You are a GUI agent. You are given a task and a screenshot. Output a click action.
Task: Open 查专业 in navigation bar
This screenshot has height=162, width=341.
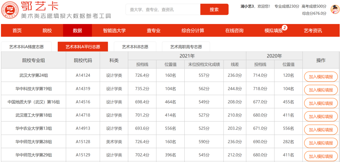coord(153,30)
